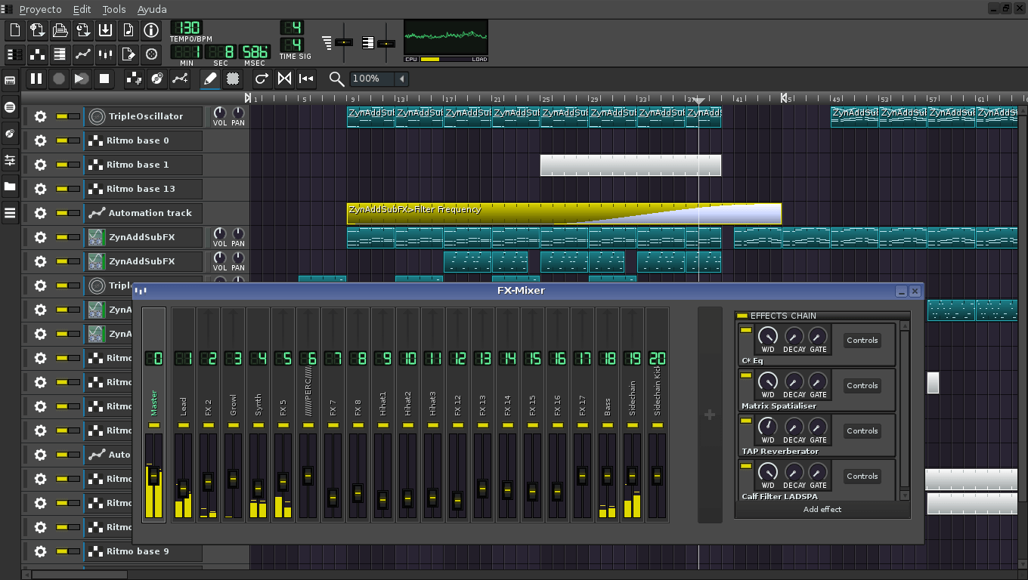Toggle the Master channel mute LED in FX-Mixer
Viewport: 1028px width, 580px height.
153,426
